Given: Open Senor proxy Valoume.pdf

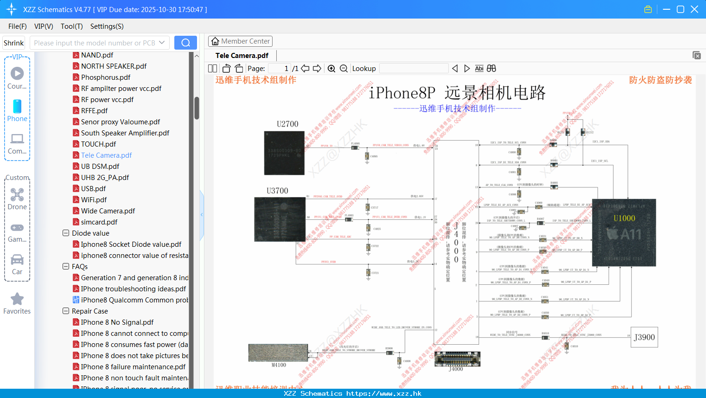Looking at the screenshot, I should click(x=121, y=122).
